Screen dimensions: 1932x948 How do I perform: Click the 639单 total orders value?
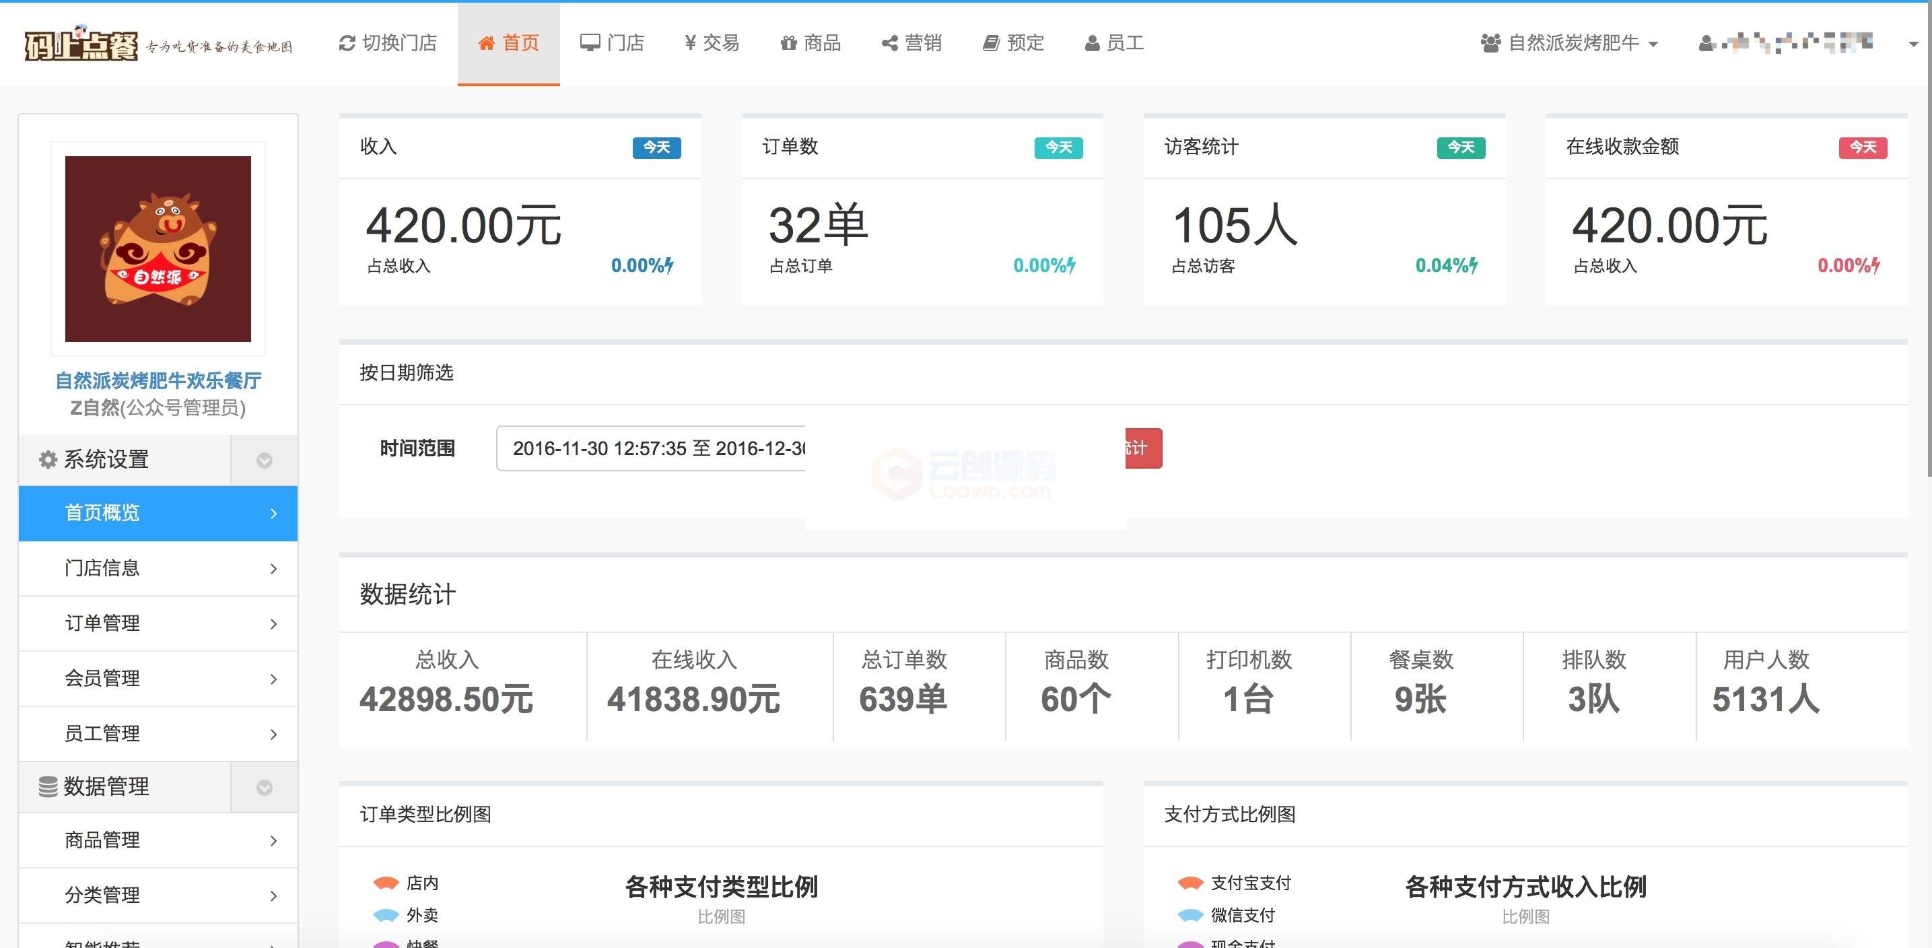click(904, 700)
